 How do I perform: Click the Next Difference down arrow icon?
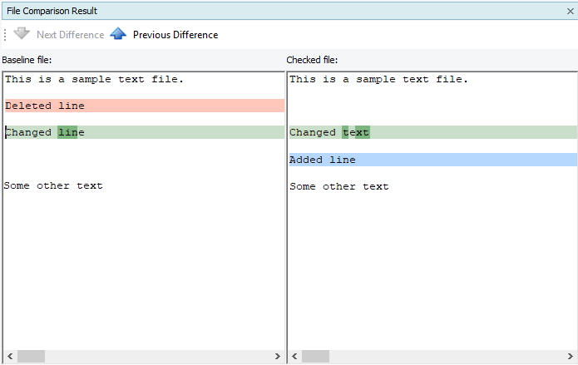click(x=22, y=34)
